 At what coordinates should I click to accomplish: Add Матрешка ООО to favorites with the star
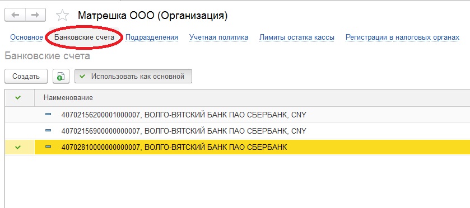tap(62, 15)
